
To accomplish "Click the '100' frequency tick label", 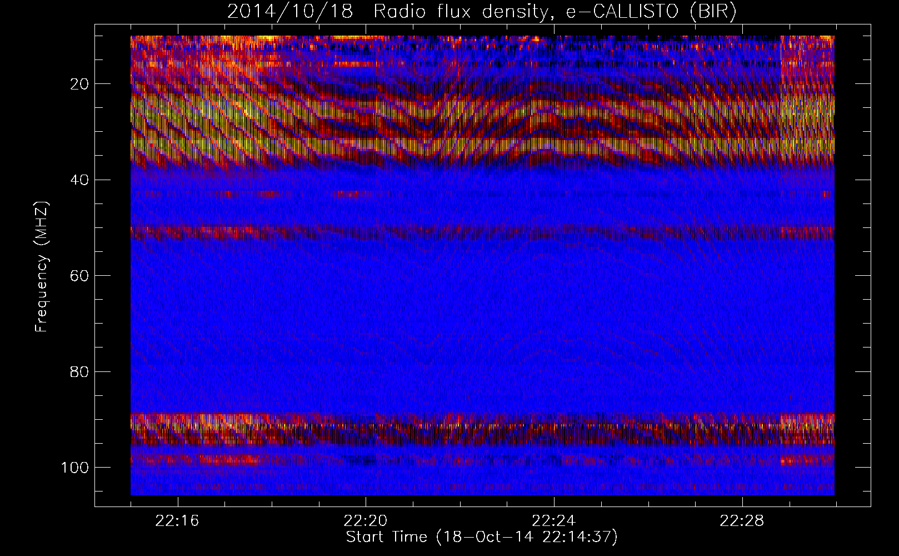I will click(75, 468).
